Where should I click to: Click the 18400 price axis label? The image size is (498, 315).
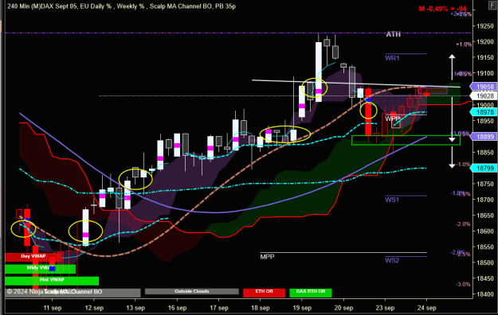click(485, 294)
